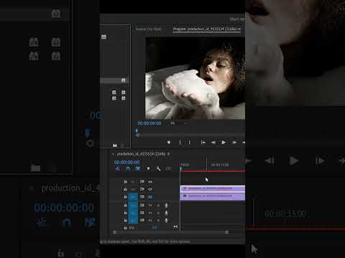This screenshot has width=345, height=258.
Task: Select the Program production_id_4555524 tab
Action: pos(207,29)
